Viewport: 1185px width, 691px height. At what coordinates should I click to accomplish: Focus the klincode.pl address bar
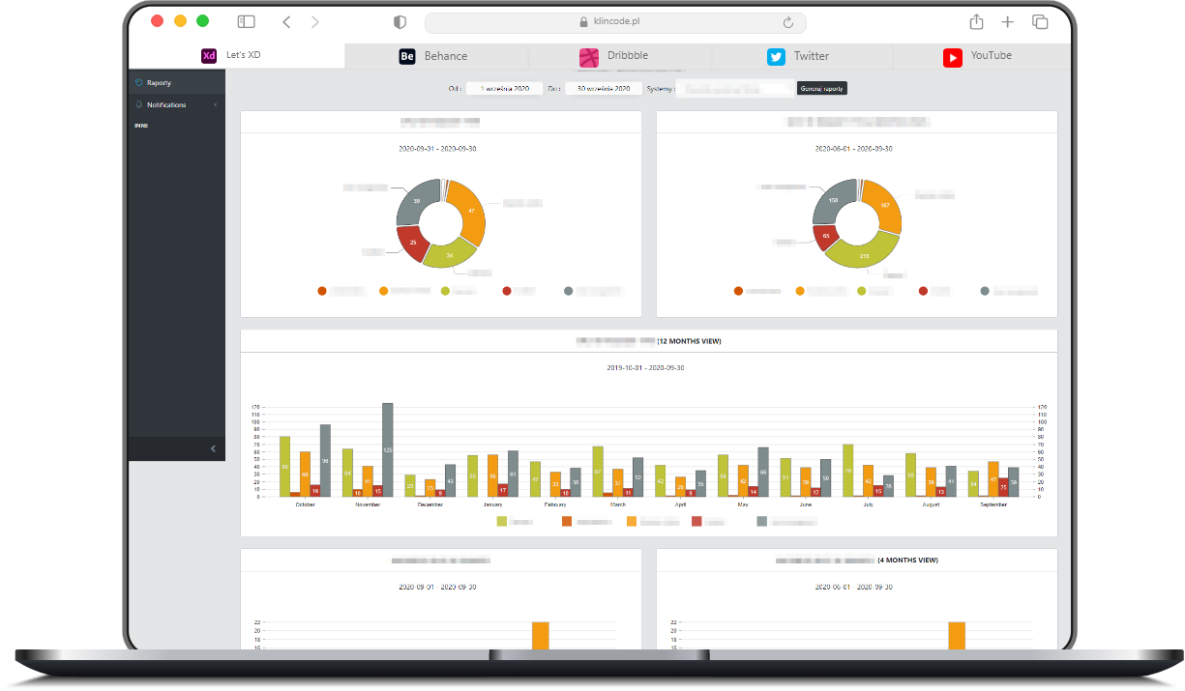coord(615,22)
